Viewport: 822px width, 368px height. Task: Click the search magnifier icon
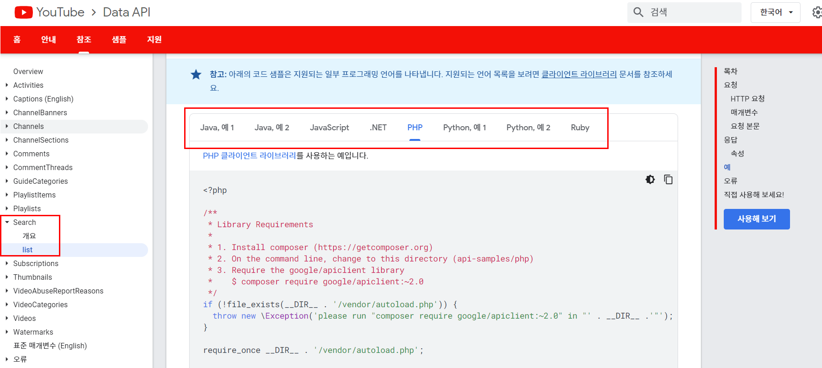point(638,12)
